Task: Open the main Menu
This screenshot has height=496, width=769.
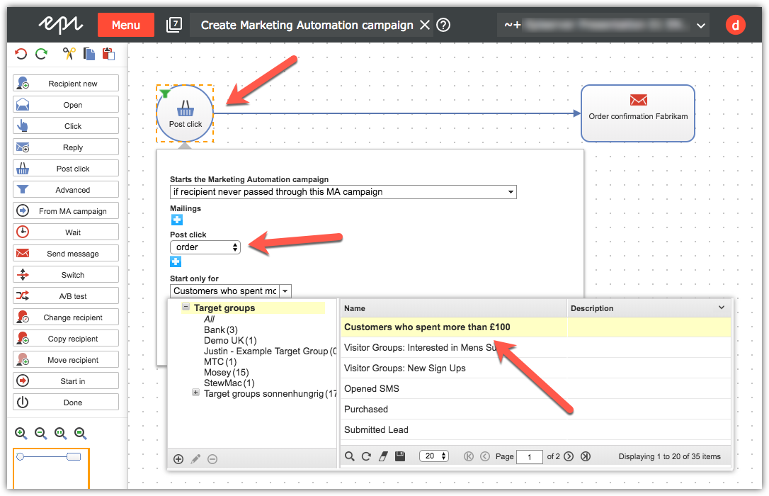Action: coord(125,25)
